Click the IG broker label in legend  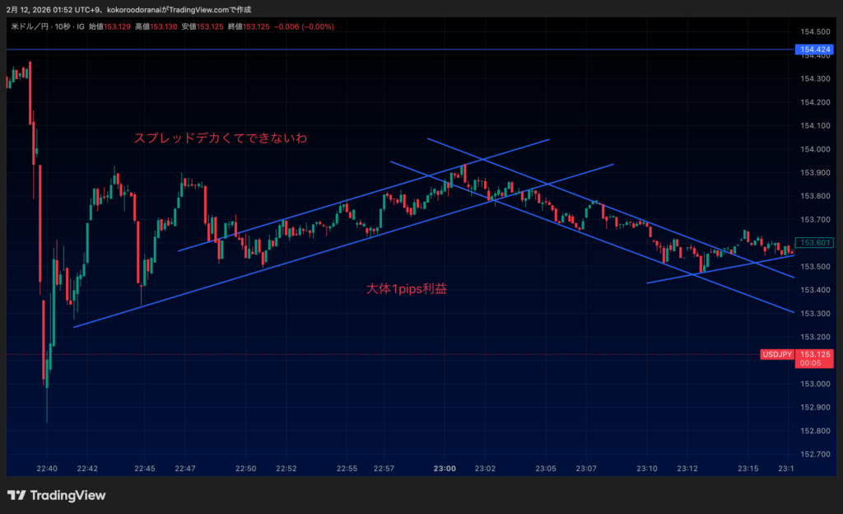pos(81,26)
